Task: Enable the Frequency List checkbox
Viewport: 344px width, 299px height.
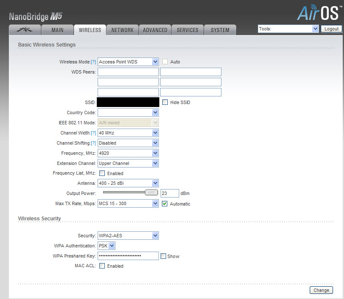Action: (102, 173)
